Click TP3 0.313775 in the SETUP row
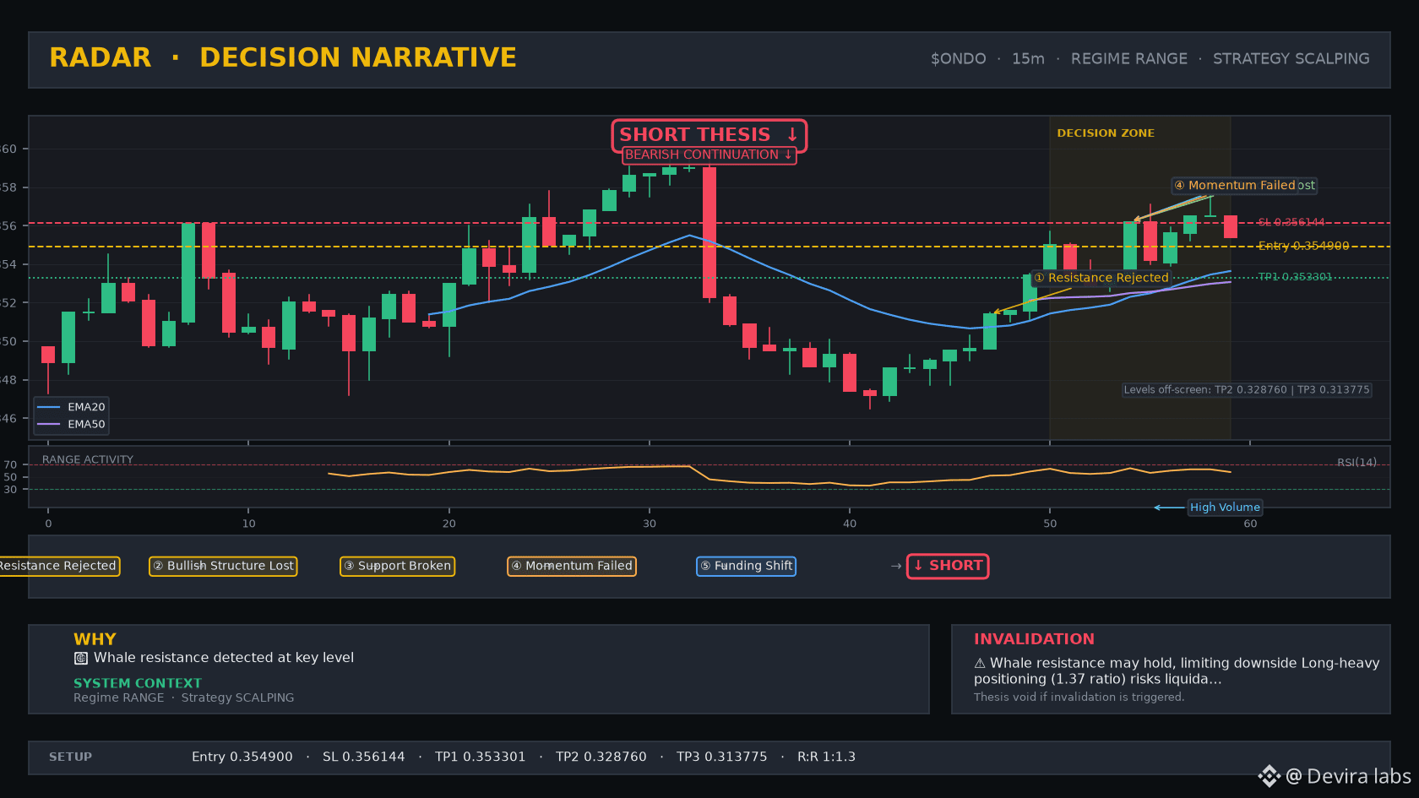Image resolution: width=1419 pixels, height=798 pixels. point(722,757)
